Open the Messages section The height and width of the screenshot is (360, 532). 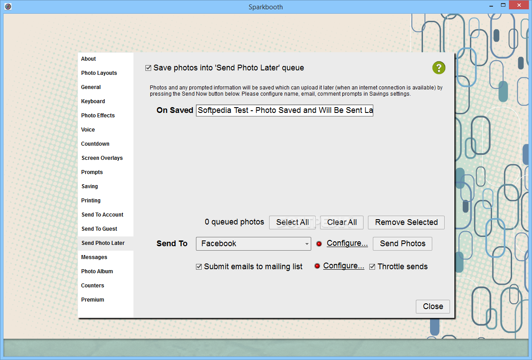click(106, 257)
